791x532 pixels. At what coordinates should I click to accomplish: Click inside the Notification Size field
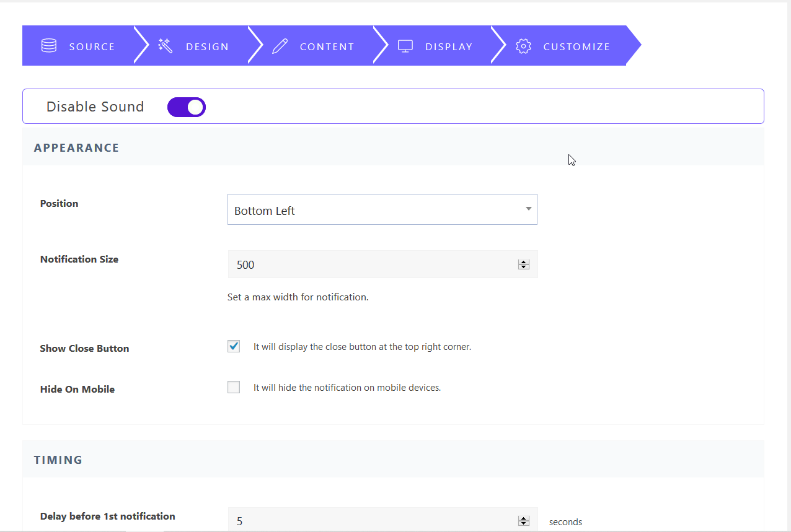[x=372, y=264]
